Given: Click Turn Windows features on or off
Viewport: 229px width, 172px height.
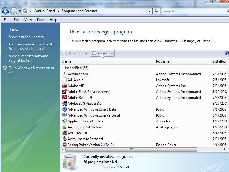Looking at the screenshot, I should 32,70.
